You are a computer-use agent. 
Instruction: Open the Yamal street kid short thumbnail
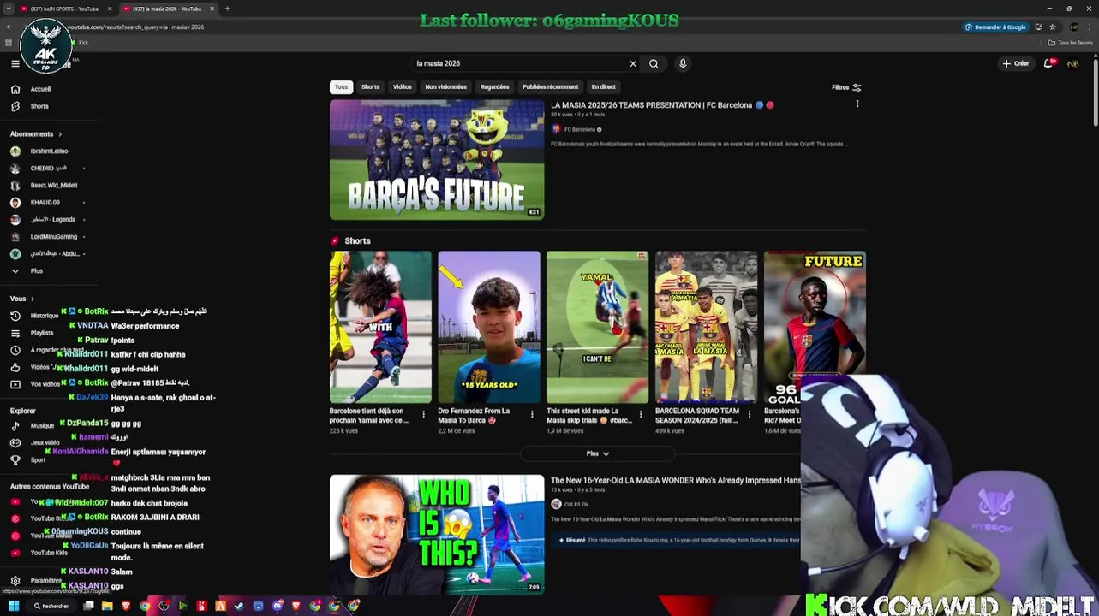[x=598, y=327]
